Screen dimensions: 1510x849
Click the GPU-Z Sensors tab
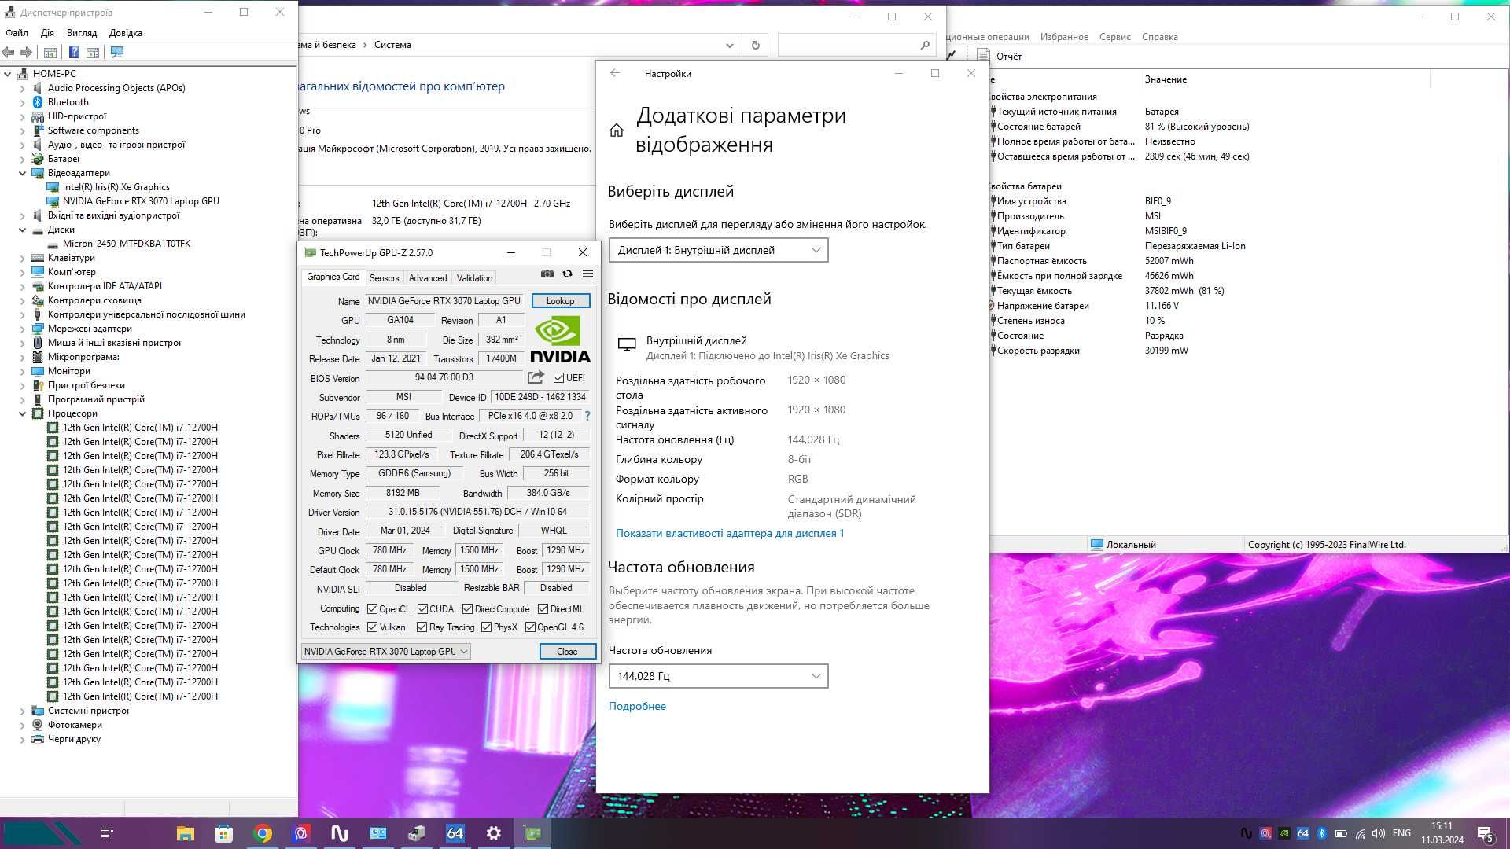[383, 277]
